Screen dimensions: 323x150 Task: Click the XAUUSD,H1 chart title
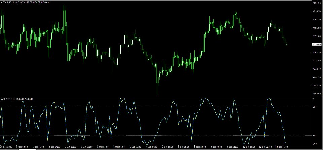click(x=9, y=2)
